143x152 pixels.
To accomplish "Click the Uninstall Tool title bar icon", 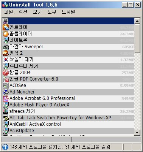I will (x=5, y=5).
